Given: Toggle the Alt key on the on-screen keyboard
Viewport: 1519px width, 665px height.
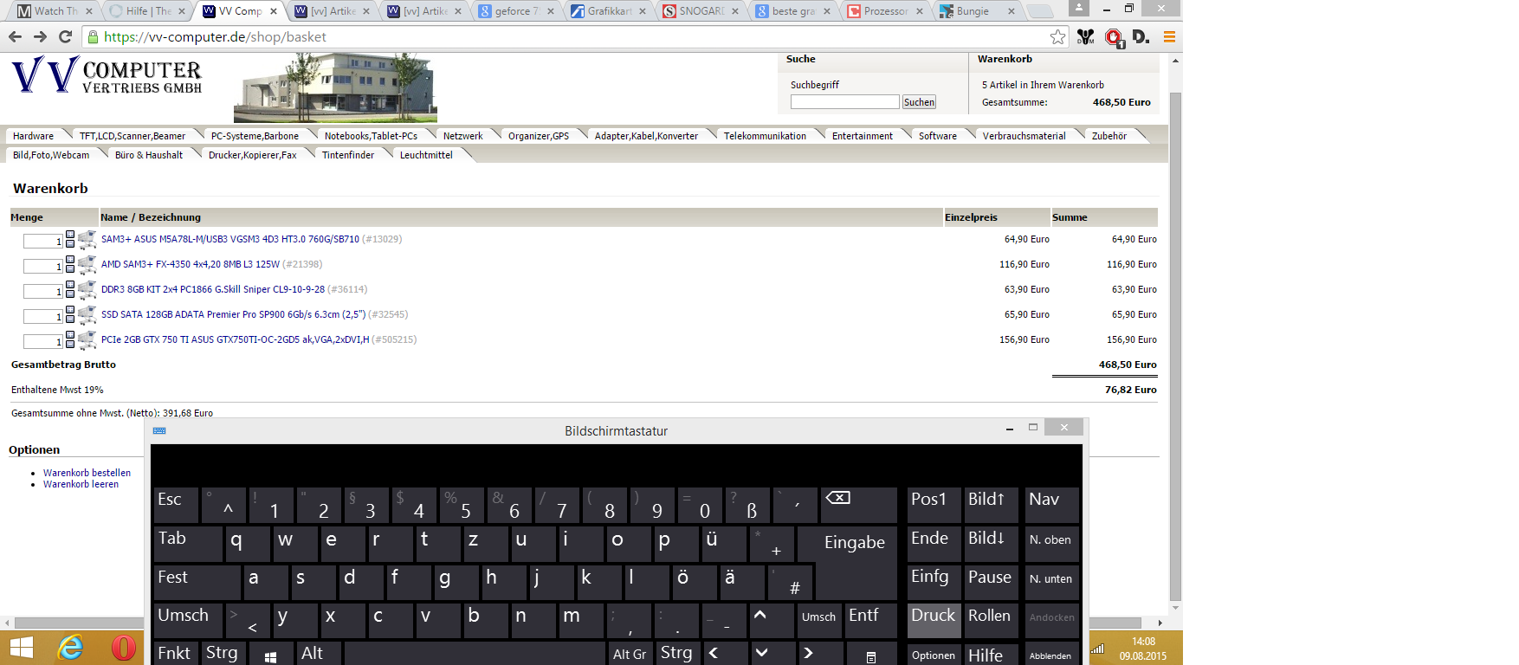Looking at the screenshot, I should coord(319,653).
